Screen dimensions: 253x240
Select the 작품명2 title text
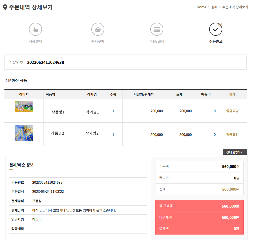pyautogui.click(x=58, y=133)
